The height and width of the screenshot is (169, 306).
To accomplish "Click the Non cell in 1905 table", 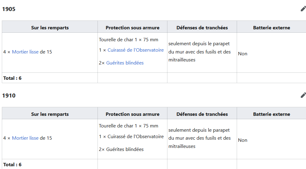I will [x=271, y=53].
